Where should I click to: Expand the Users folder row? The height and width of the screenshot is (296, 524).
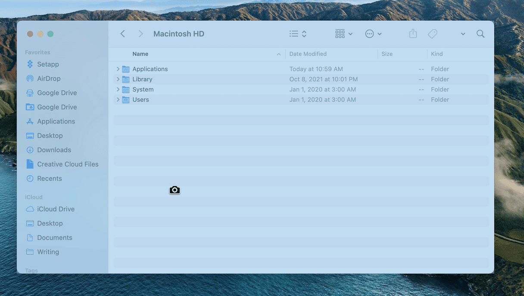tap(118, 100)
